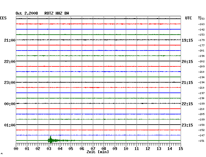Click minute label "06" on the Zeit axis
Image resolution: width=206 pixels, height=157 pixels.
click(82, 149)
